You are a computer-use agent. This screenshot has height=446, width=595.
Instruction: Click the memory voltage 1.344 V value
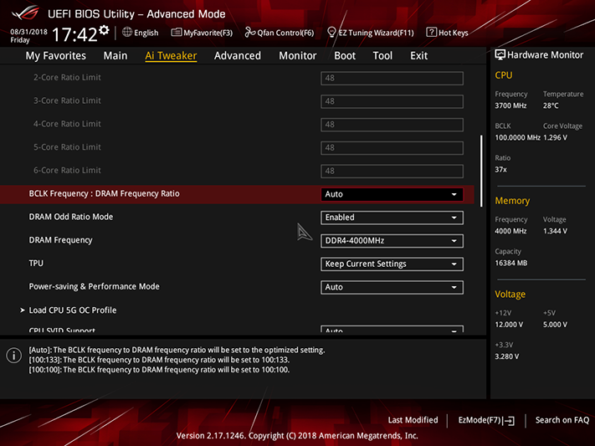click(x=555, y=231)
